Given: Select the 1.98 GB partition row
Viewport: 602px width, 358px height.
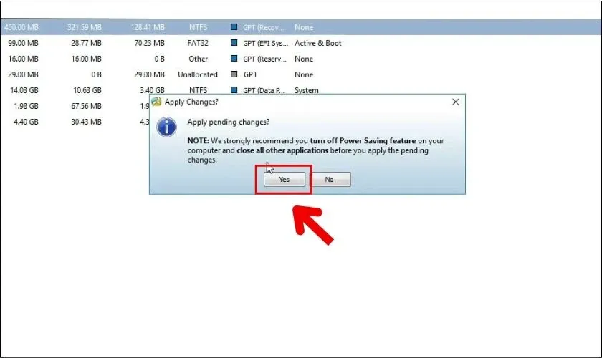Looking at the screenshot, I should pos(72,106).
